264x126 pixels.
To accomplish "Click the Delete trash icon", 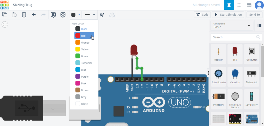I will pos(24,15).
